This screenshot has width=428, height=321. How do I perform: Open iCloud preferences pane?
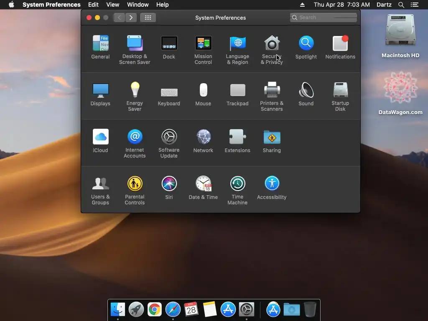tap(100, 140)
